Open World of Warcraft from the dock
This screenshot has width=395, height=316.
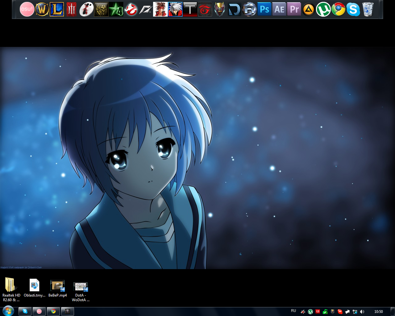pyautogui.click(x=41, y=9)
